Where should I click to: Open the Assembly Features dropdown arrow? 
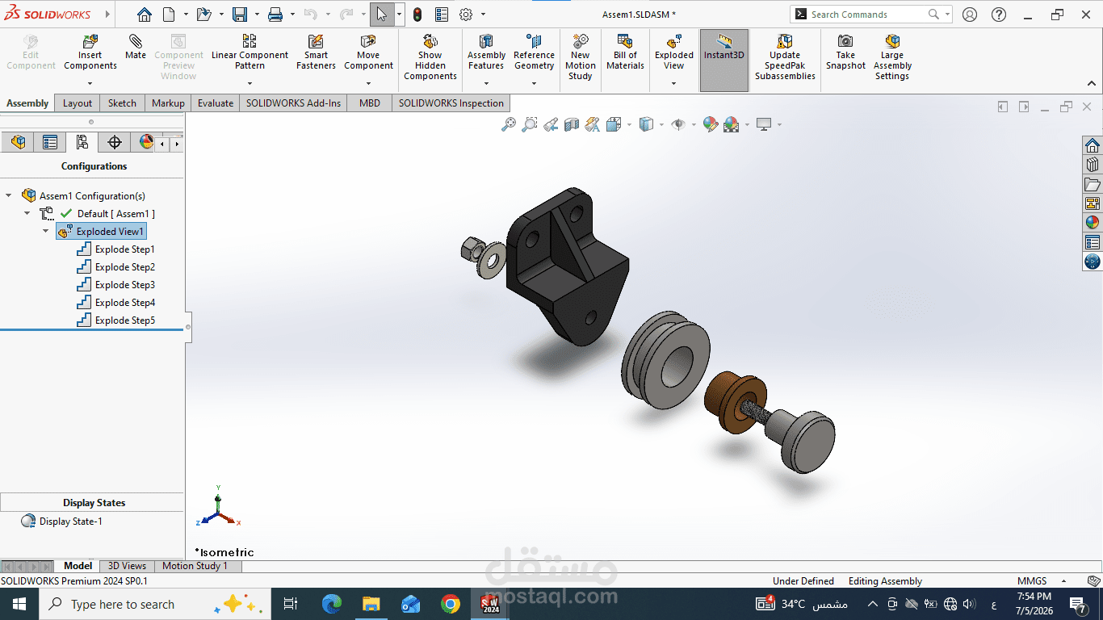click(x=486, y=83)
